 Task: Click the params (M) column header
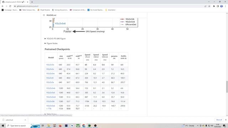[x=114, y=57]
